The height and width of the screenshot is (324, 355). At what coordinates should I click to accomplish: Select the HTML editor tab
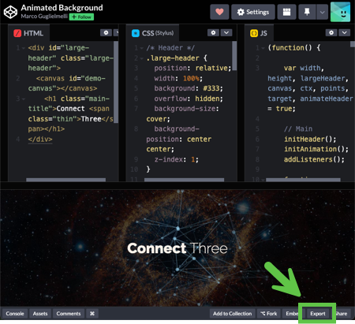click(28, 33)
